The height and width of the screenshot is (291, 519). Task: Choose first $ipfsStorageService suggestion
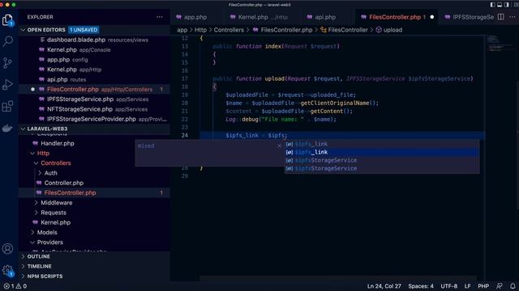click(x=382, y=160)
